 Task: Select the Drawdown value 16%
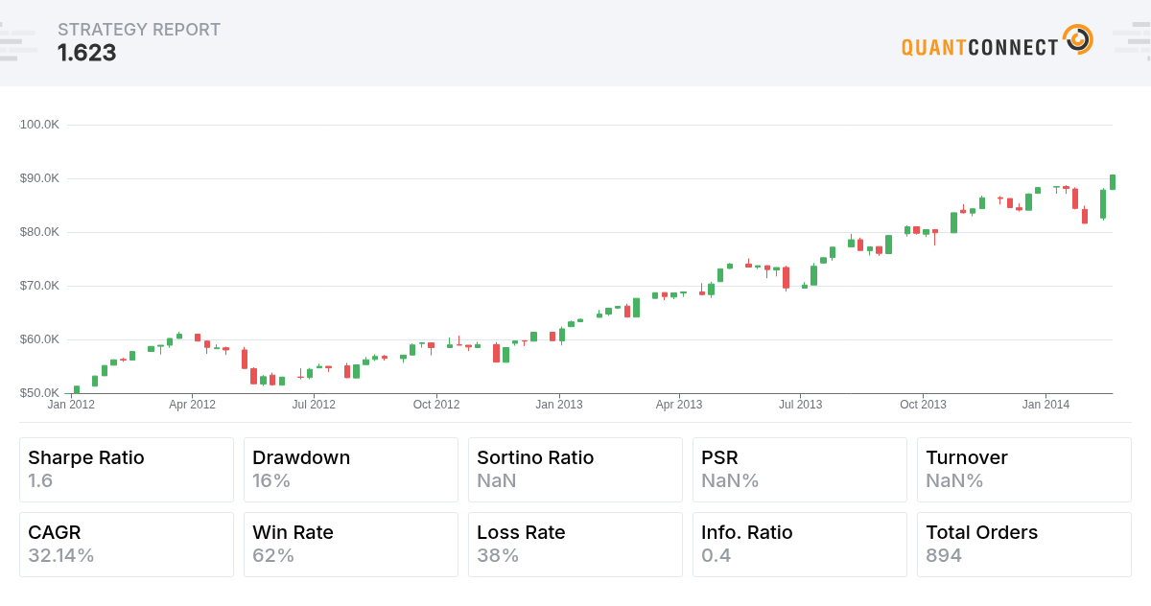[271, 480]
